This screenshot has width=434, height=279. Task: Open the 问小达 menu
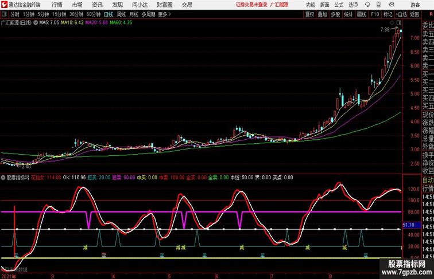point(139,5)
